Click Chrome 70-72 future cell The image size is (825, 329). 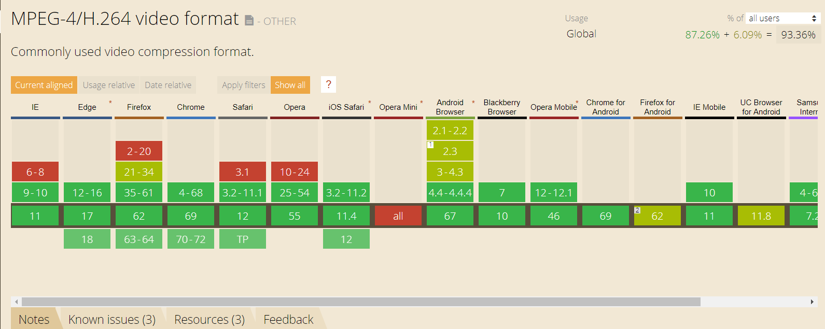click(191, 239)
